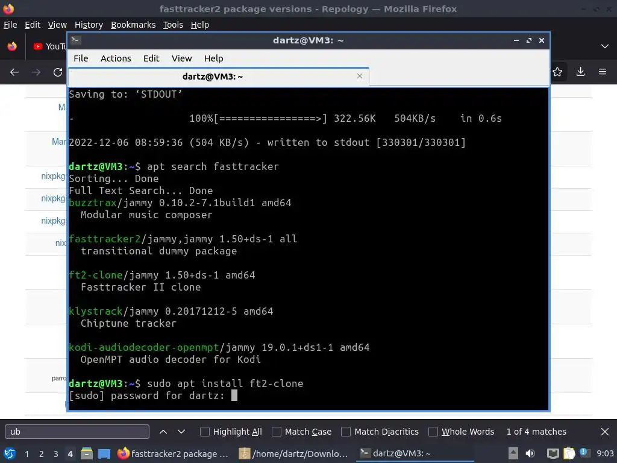617x463 pixels.
Task: Launch the file manager from the taskbar icon
Action: [x=87, y=453]
